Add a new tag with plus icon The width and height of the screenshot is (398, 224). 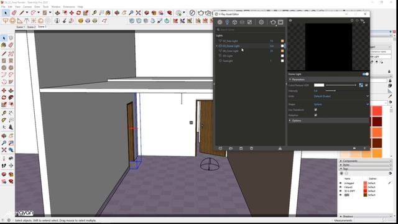tap(341, 174)
